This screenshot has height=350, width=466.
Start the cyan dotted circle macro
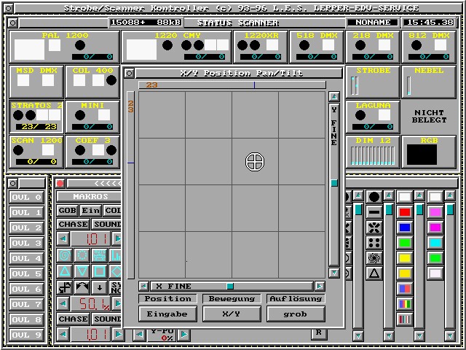tap(82, 255)
